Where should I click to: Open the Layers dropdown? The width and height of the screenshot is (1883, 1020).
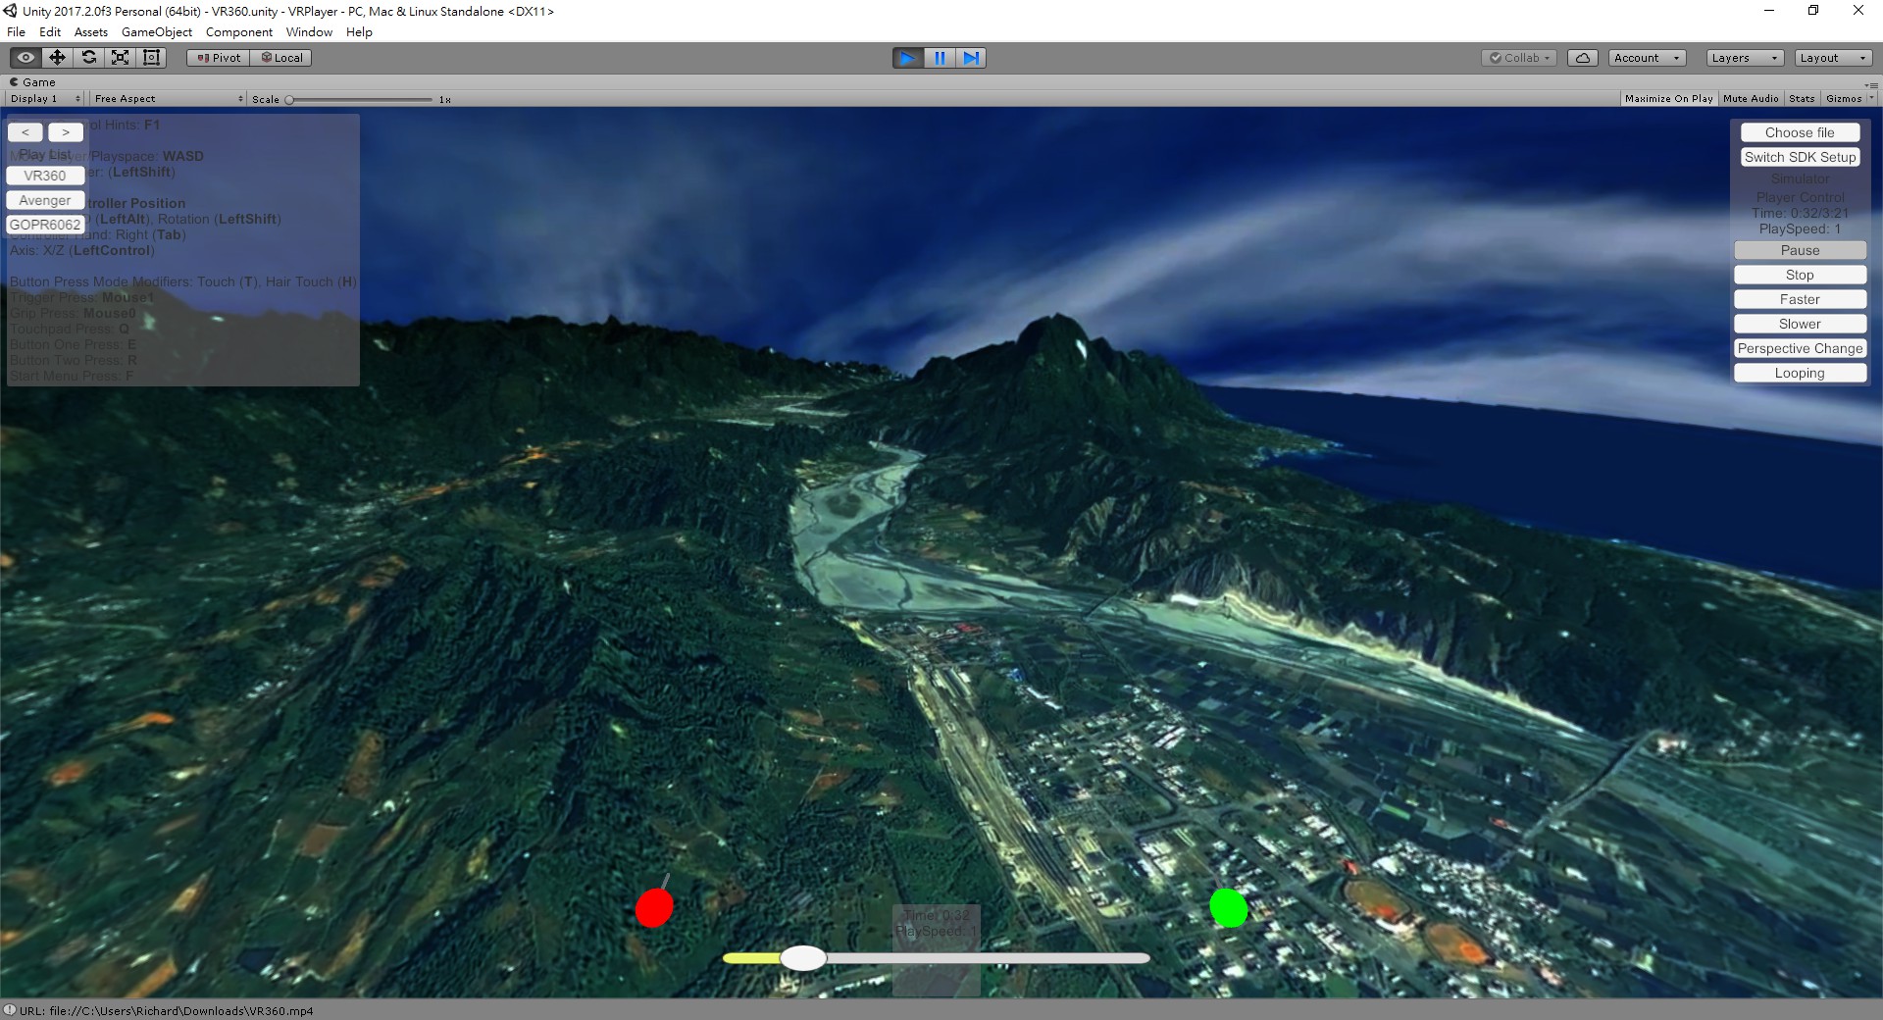(1744, 58)
